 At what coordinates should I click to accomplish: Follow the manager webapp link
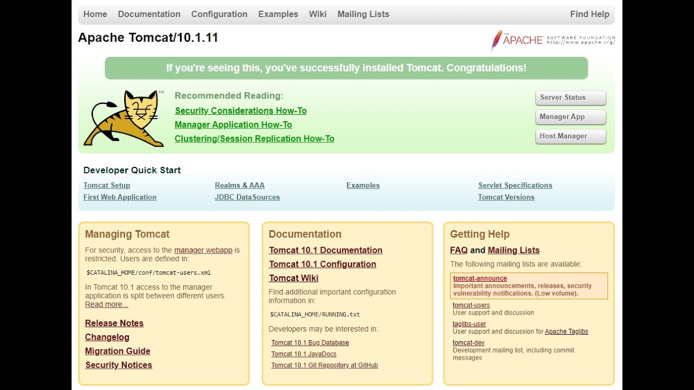[x=203, y=250]
